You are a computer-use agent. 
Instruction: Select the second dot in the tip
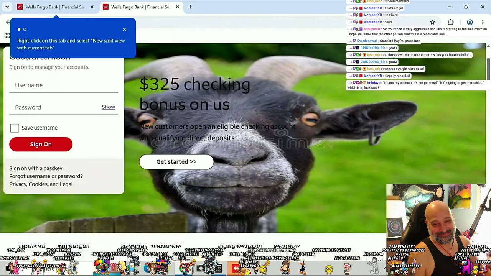[x=25, y=30]
